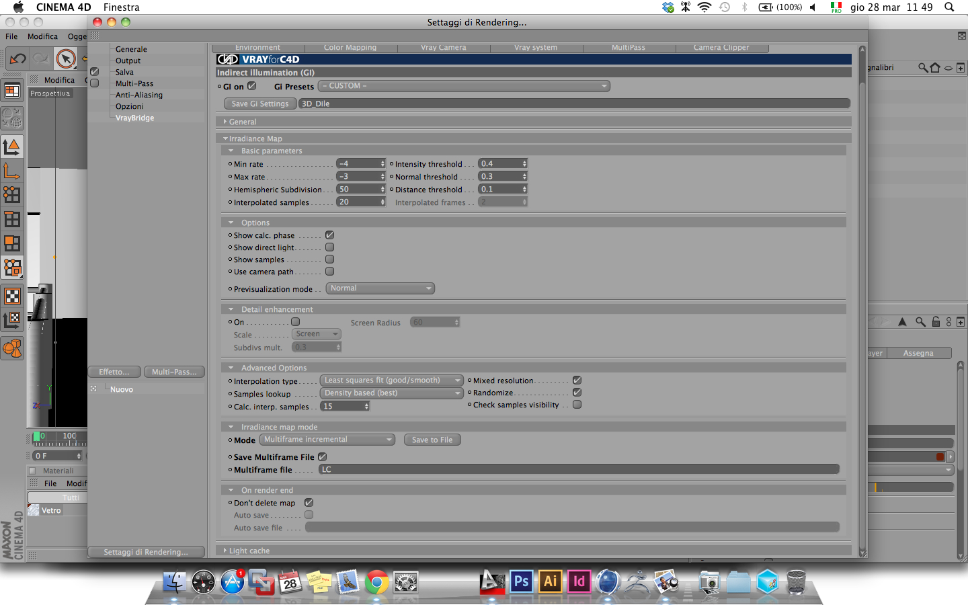Screen dimensions: 968x605
Task: Switch to the Color Mapping tab
Action: (350, 48)
